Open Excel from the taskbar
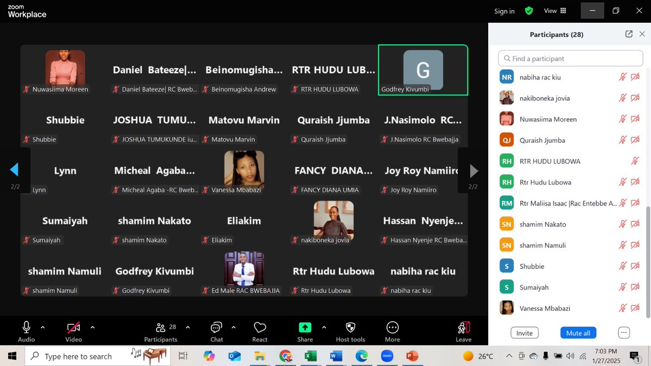The image size is (651, 366). [310, 356]
